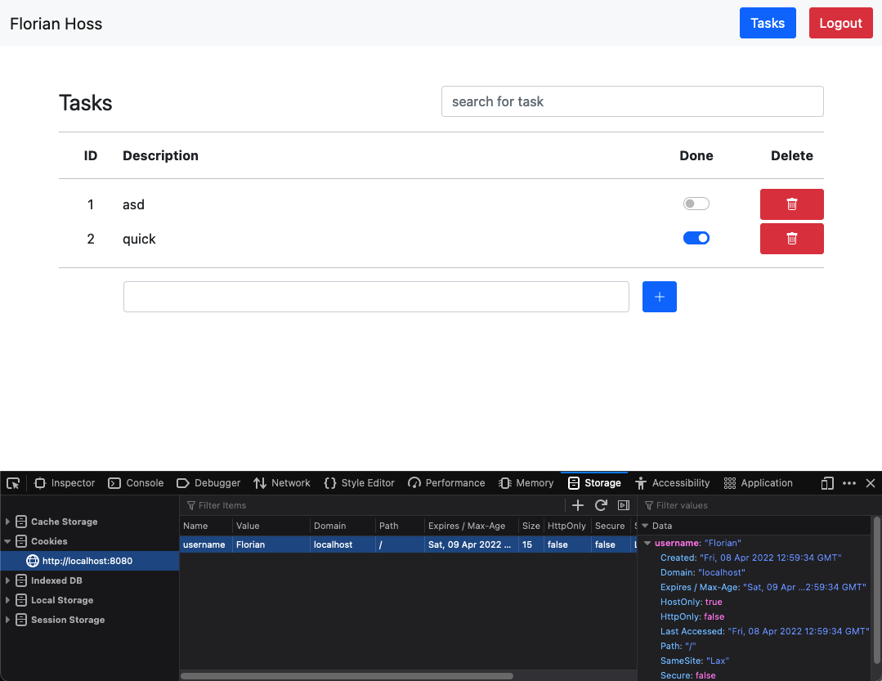Click the 'asd' task description

coord(133,204)
